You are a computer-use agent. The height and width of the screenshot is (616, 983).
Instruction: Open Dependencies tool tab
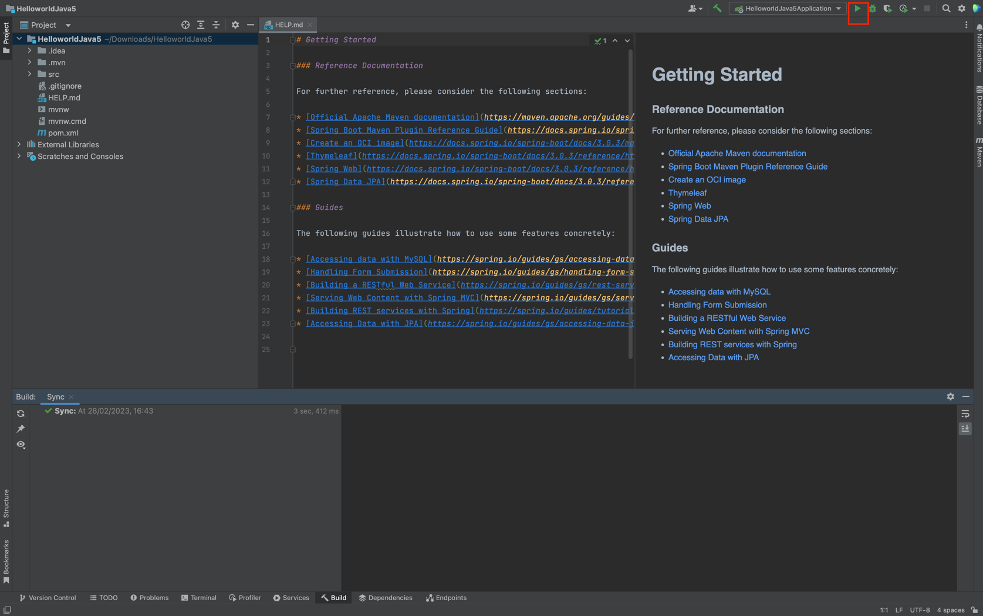pos(386,598)
